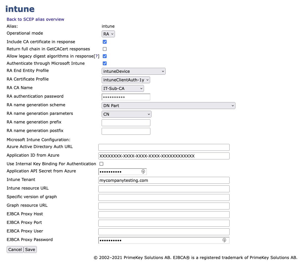
Task: Check Use Internal Key Binding For Authentication
Action: tap(101, 164)
